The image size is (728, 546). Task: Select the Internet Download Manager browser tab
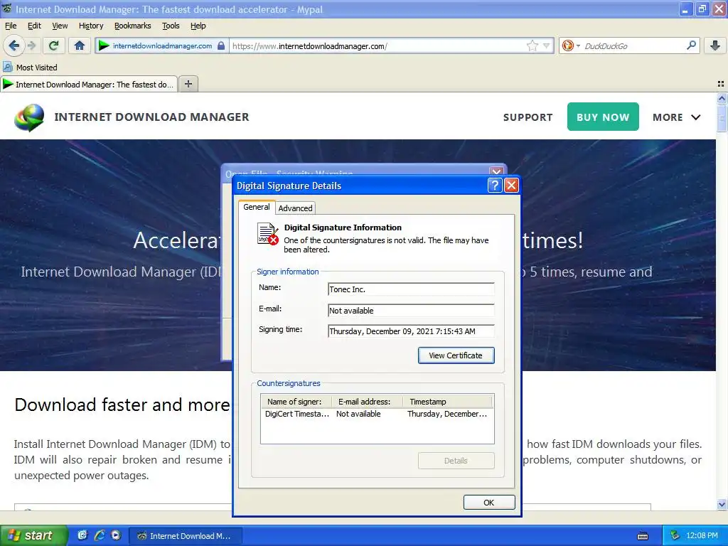click(89, 85)
